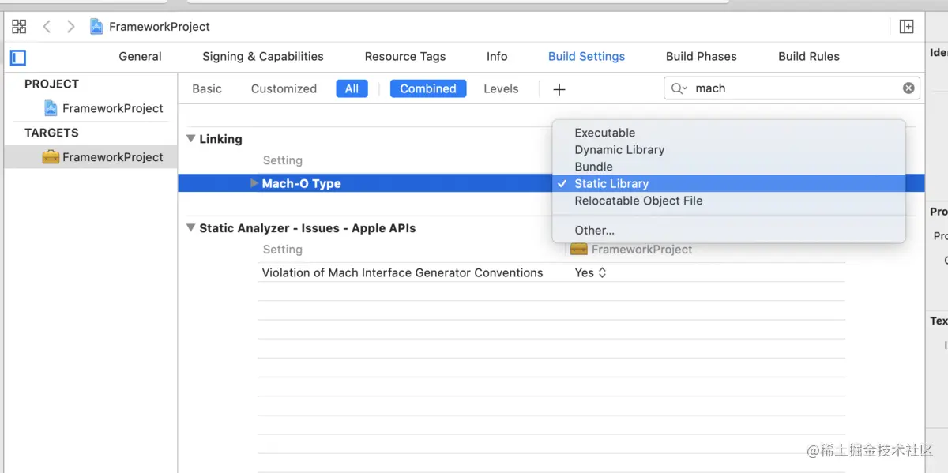Click the Mach-O Type setting label
The image size is (948, 473).
pyautogui.click(x=301, y=183)
